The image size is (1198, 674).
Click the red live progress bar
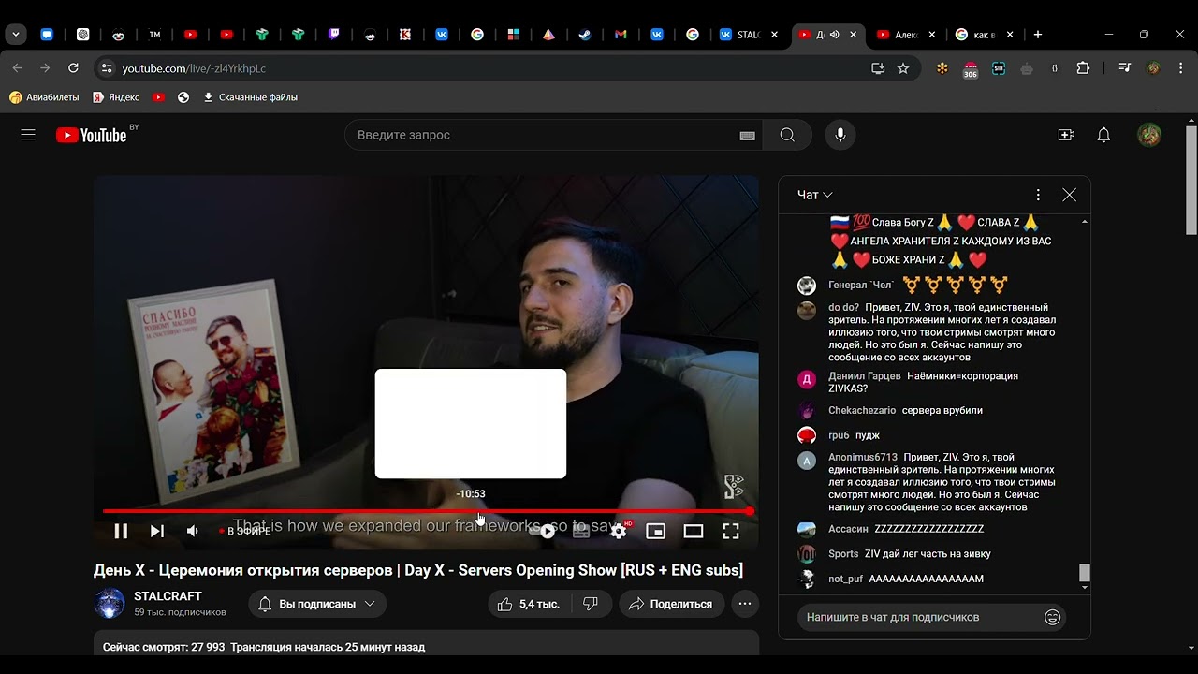427,511
